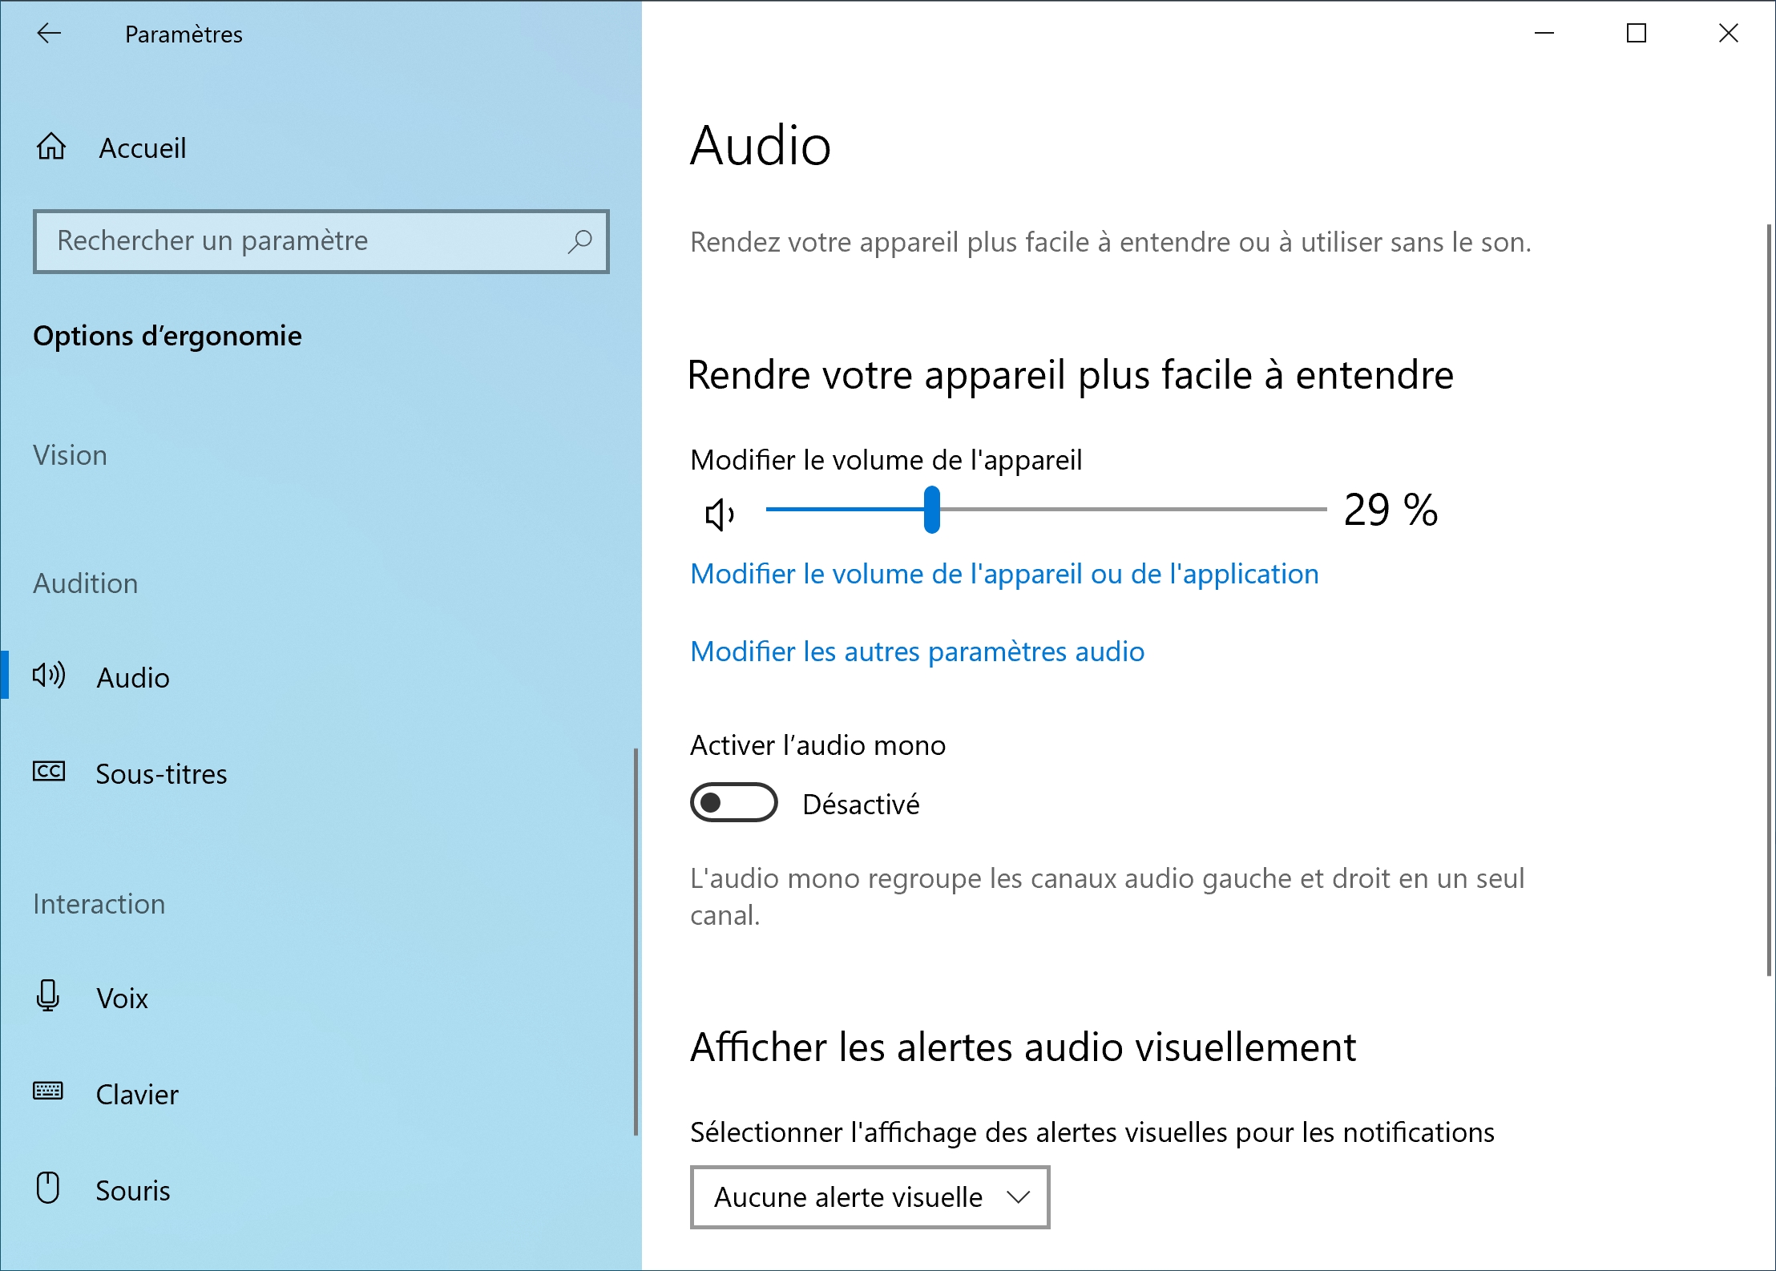The height and width of the screenshot is (1271, 1776).
Task: Click the Audio speaker icon in sidebar
Action: [49, 676]
